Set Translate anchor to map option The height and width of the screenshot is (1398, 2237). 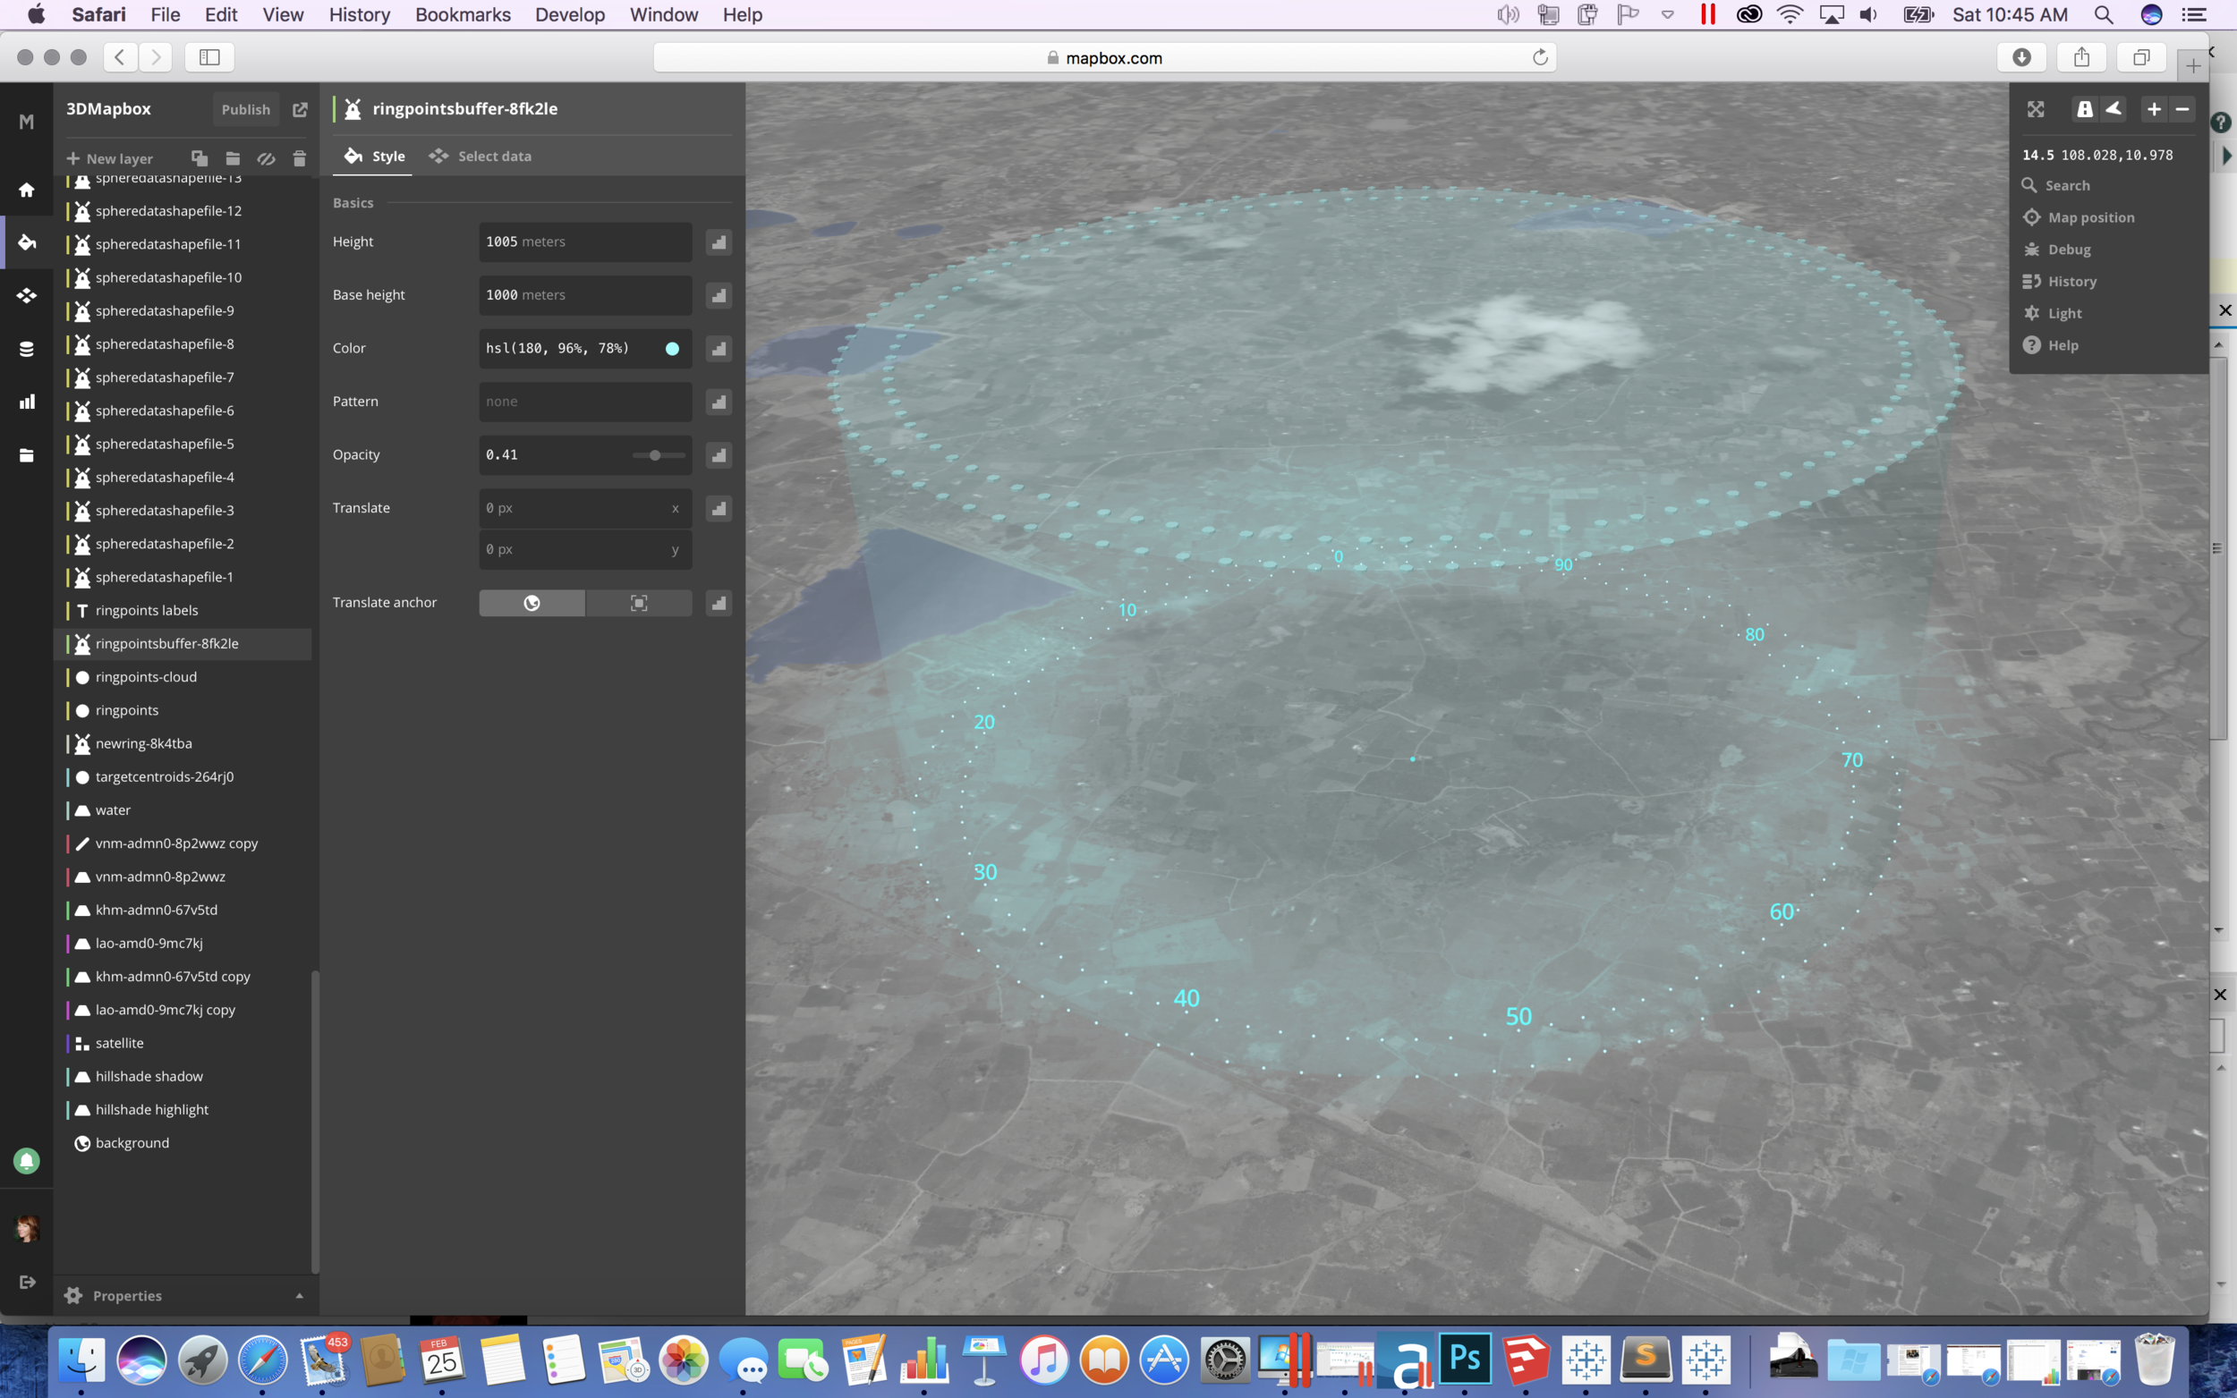click(x=532, y=603)
